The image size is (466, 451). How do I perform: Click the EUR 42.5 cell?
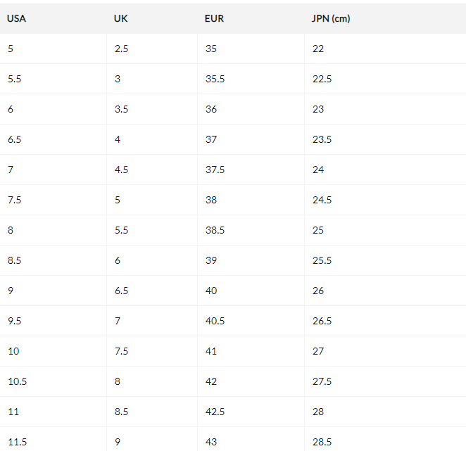[x=215, y=412]
